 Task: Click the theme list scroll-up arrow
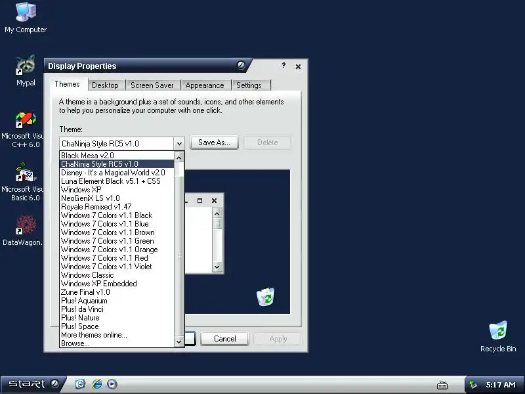[x=179, y=158]
